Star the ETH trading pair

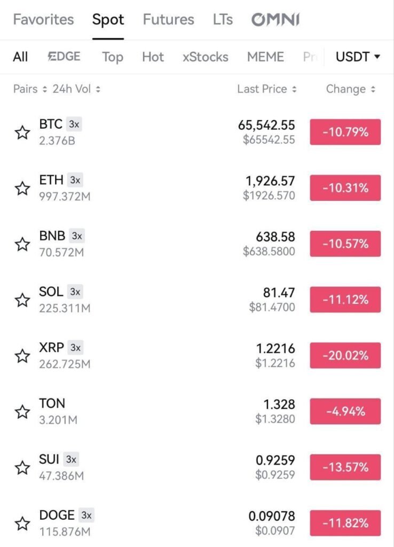(x=22, y=188)
